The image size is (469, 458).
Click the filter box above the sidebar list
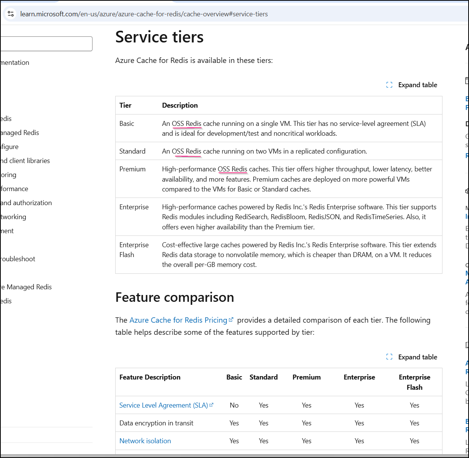point(46,44)
